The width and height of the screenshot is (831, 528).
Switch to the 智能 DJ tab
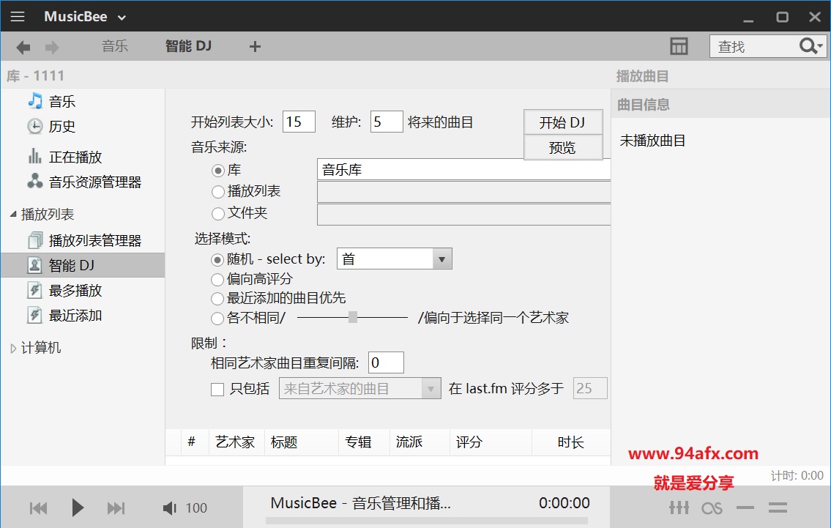click(188, 46)
